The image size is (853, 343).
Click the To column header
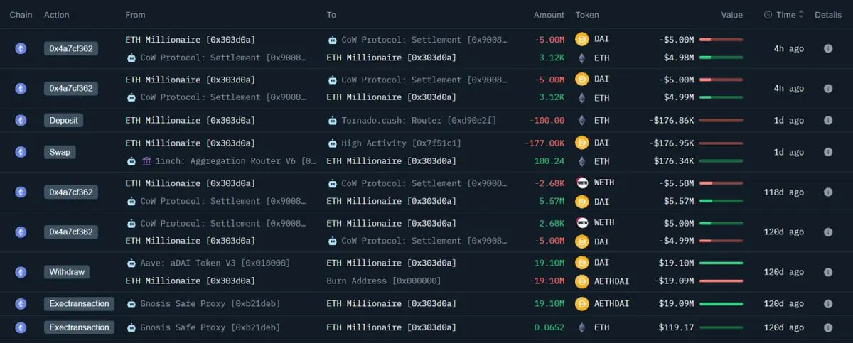pos(331,15)
